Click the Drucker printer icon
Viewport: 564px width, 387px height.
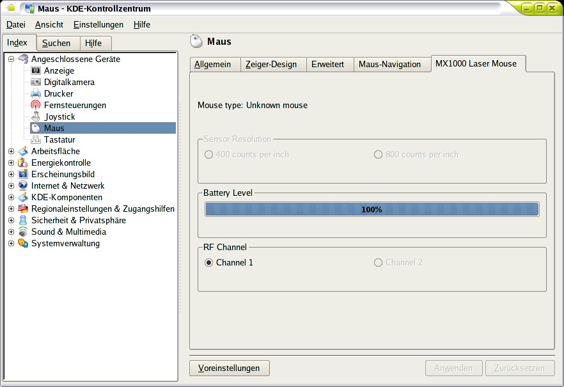click(x=36, y=93)
